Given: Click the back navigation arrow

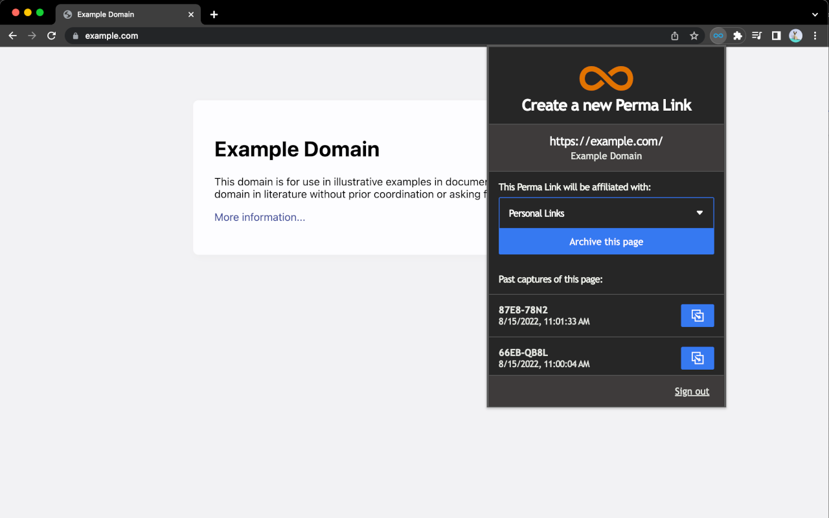Looking at the screenshot, I should [12, 36].
